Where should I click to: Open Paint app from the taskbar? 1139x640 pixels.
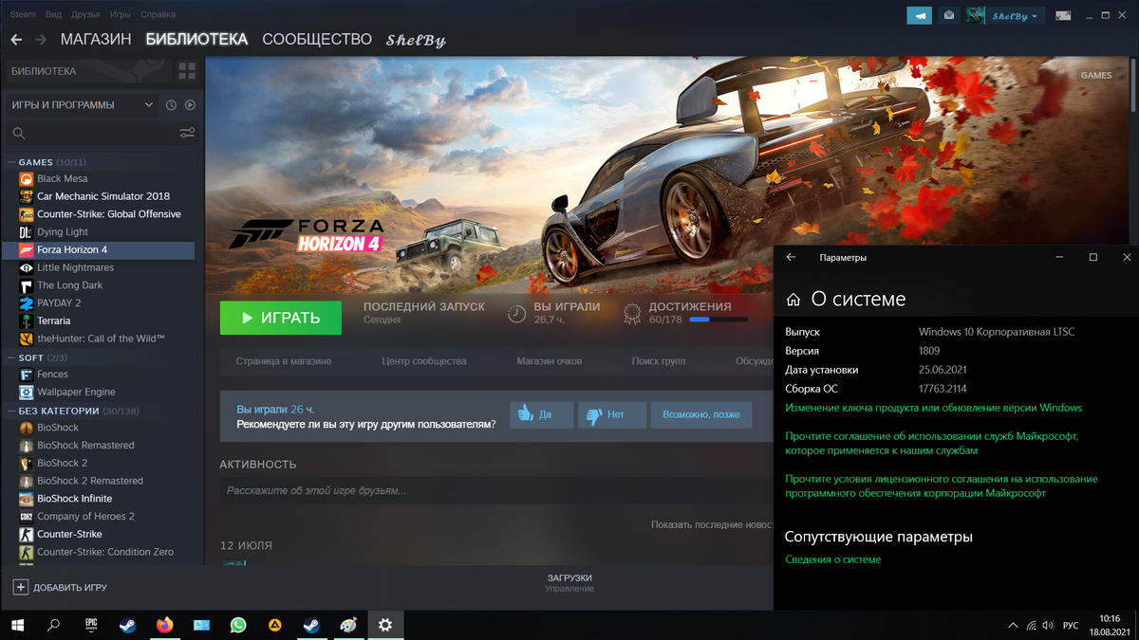[x=348, y=625]
